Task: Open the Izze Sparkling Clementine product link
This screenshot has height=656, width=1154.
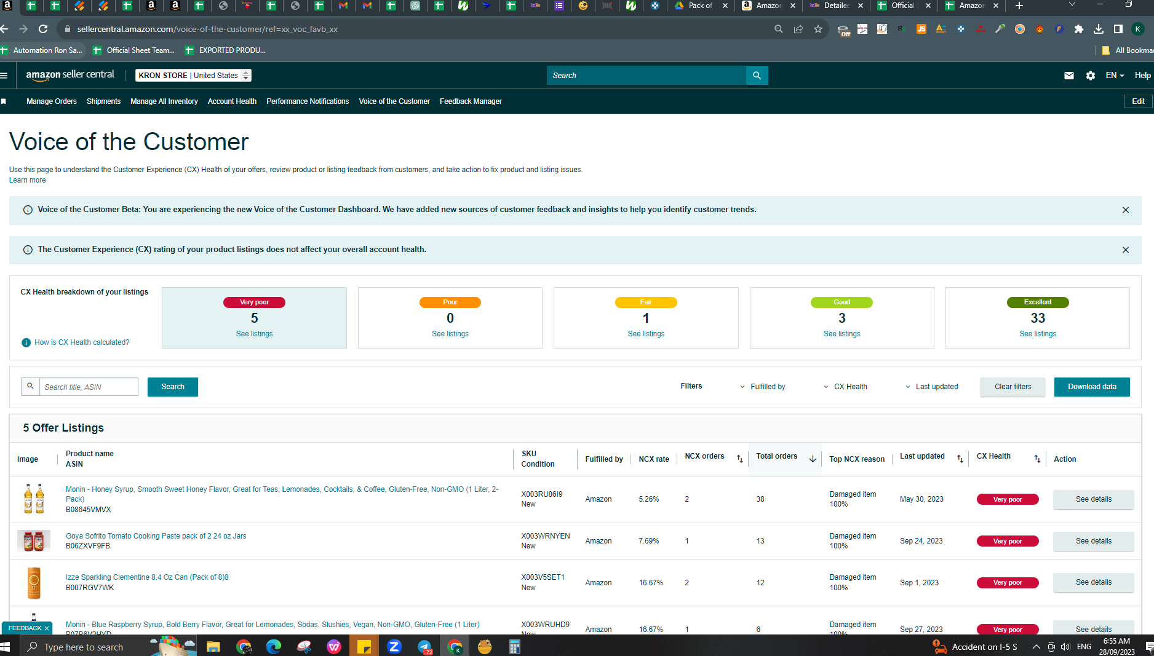Action: [147, 577]
